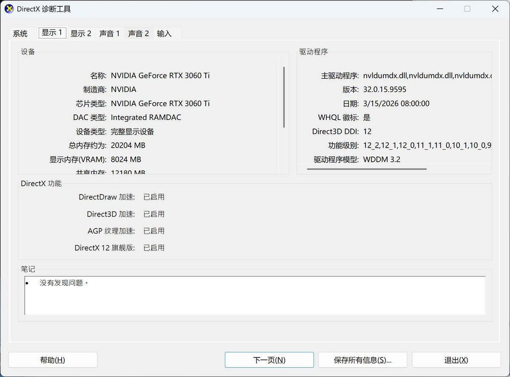Click the 帮助(H) button

(x=53, y=360)
